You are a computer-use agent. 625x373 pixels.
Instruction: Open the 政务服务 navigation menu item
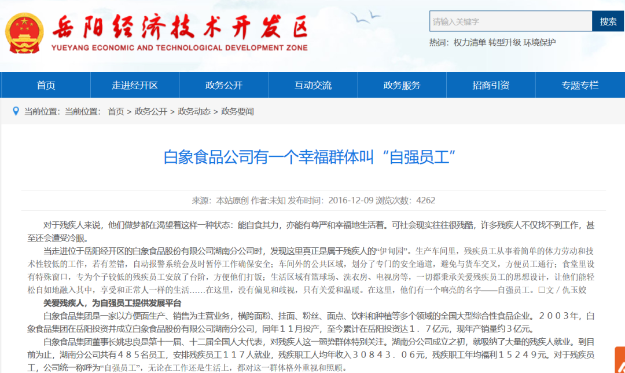(402, 85)
